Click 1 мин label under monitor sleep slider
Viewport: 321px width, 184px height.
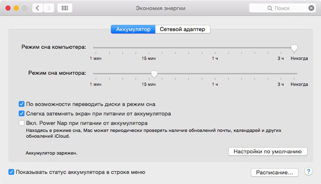(x=96, y=84)
